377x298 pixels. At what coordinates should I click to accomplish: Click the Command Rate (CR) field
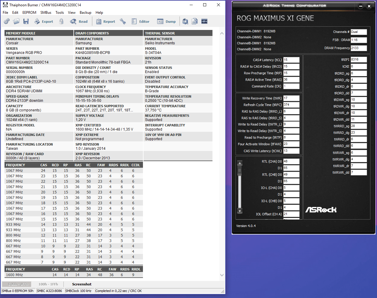[291, 86]
